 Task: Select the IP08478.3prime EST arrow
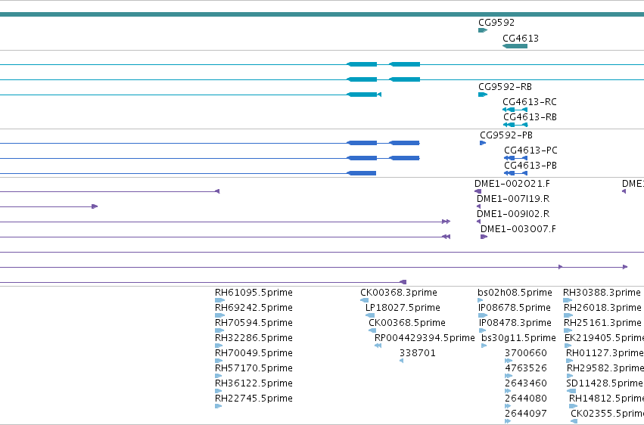tap(483, 330)
